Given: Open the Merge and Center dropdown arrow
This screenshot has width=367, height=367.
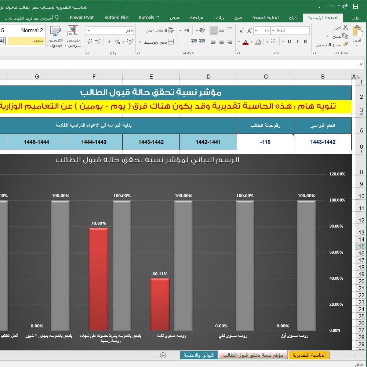Looking at the screenshot, I should tap(139, 42).
